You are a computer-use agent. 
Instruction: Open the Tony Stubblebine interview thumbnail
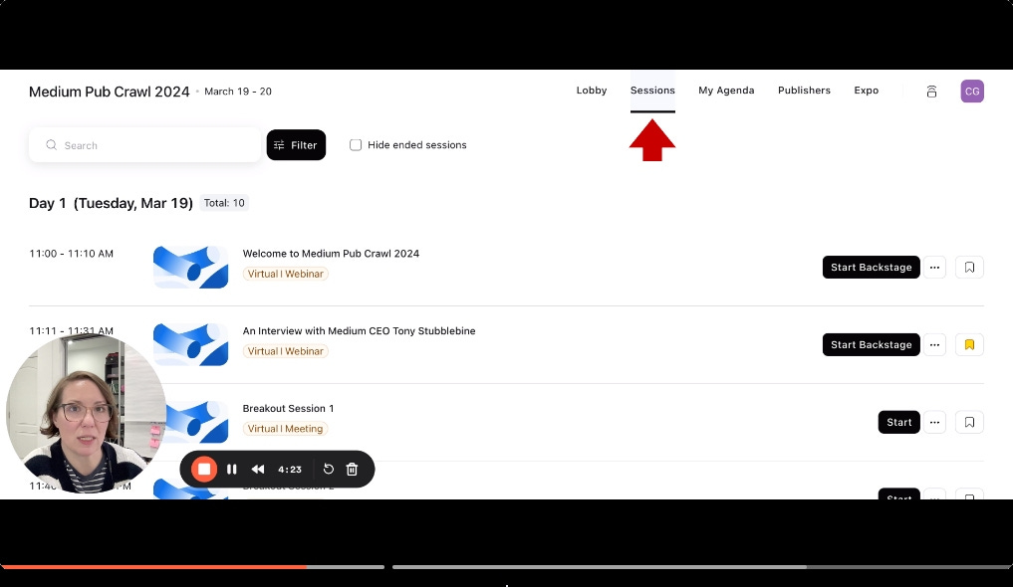(x=190, y=344)
